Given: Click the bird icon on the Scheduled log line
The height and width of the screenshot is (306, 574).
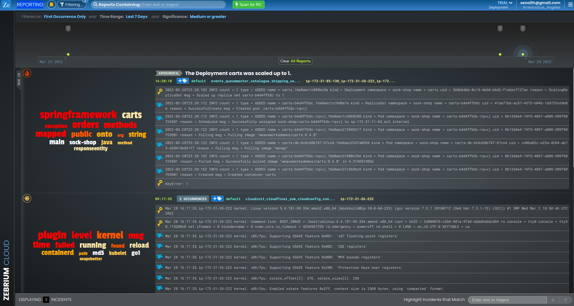Looking at the screenshot, I should (x=160, y=118).
